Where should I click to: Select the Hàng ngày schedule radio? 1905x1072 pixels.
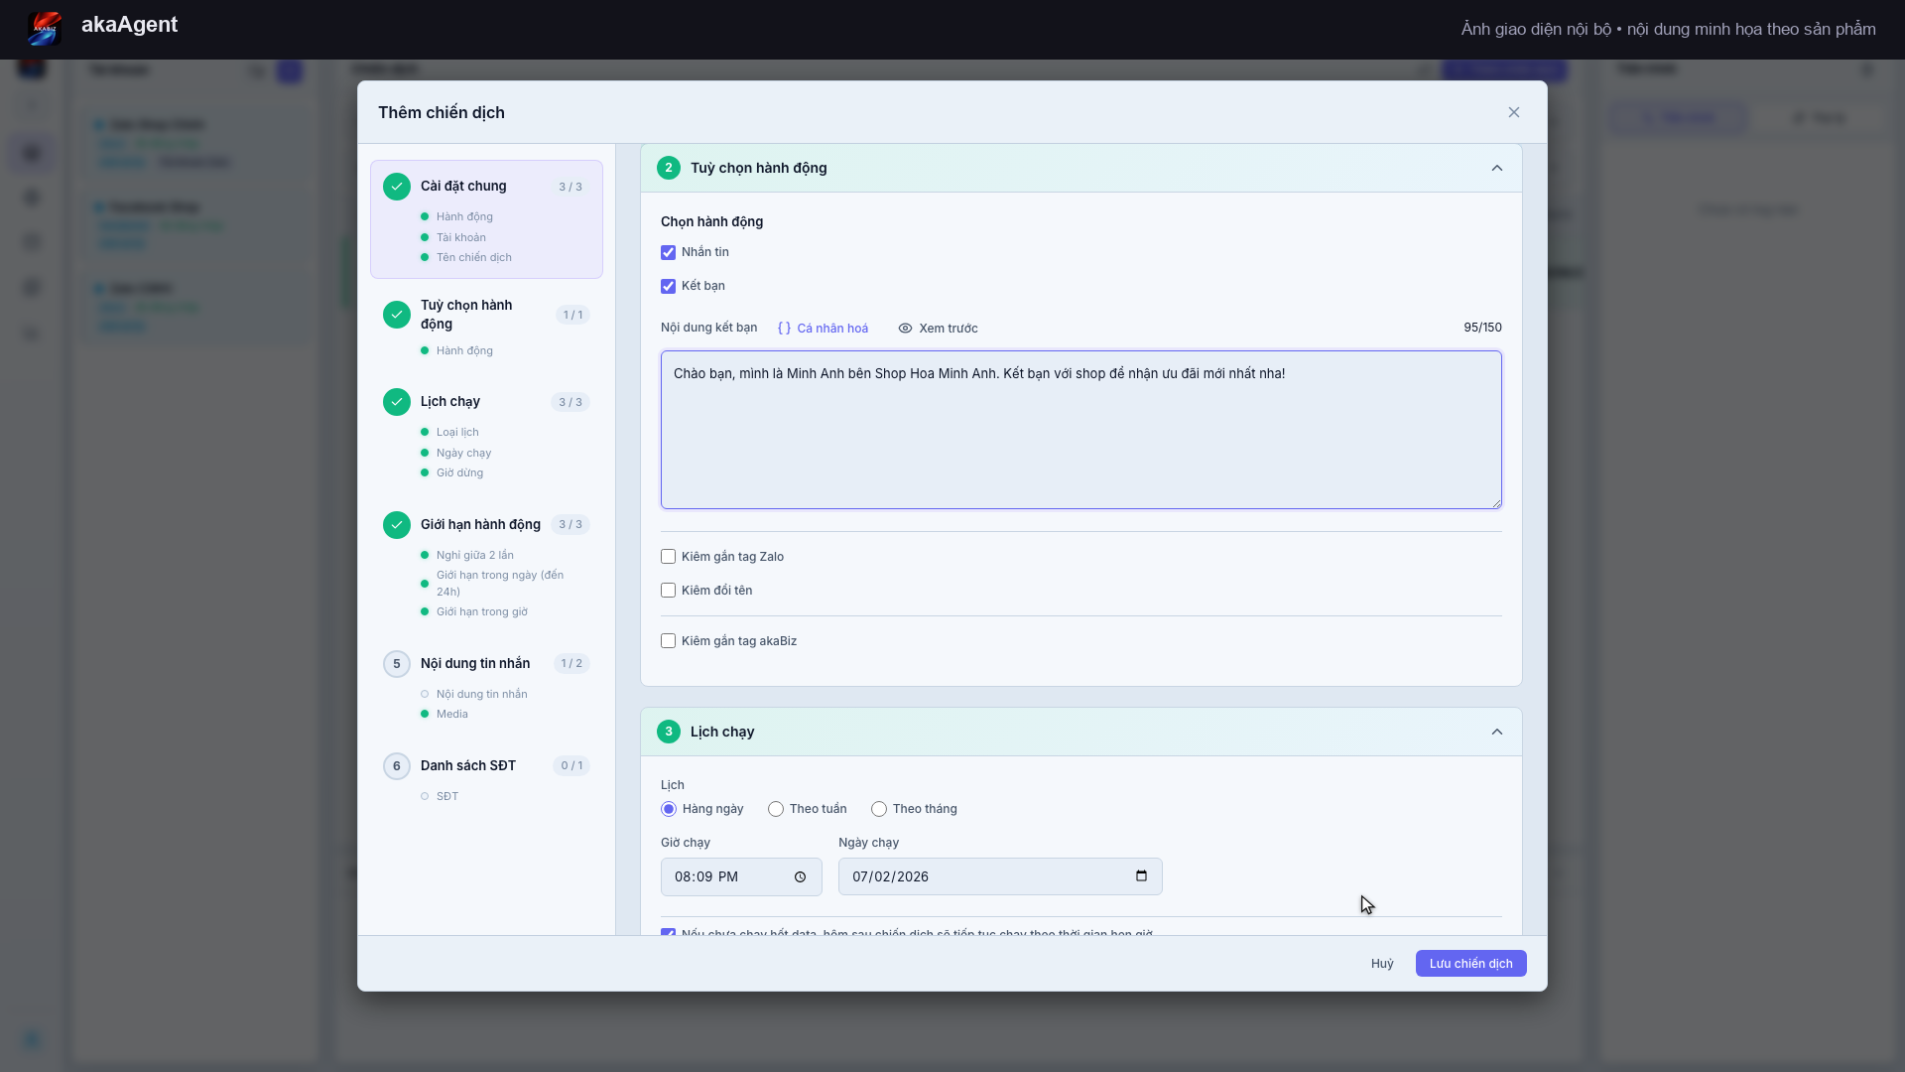(669, 809)
